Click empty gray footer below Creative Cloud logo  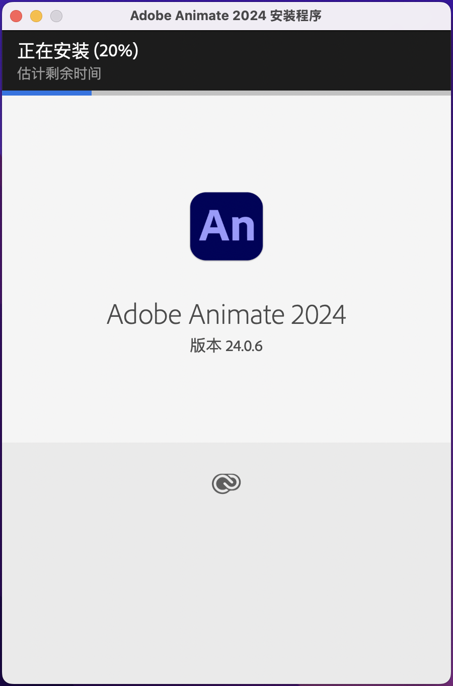coord(226,588)
